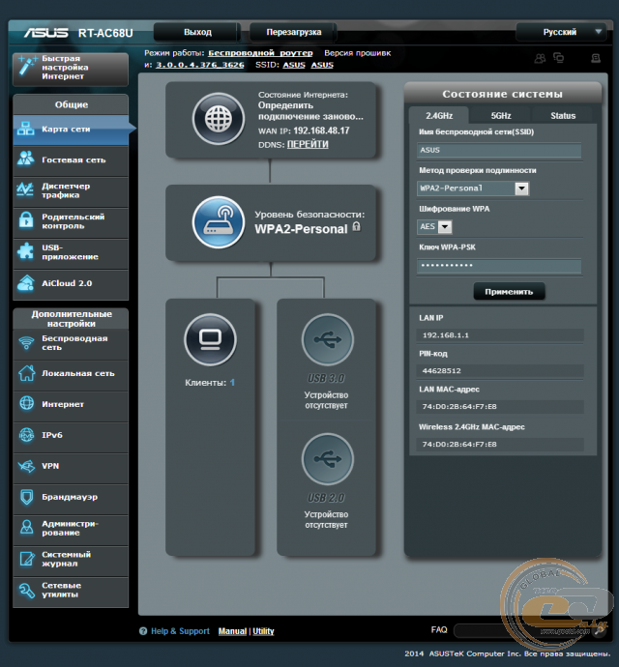The image size is (619, 667).
Task: Click the router security level icon
Action: click(x=219, y=222)
